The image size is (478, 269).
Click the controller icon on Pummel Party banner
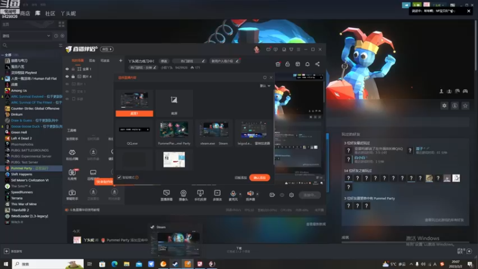point(465,91)
